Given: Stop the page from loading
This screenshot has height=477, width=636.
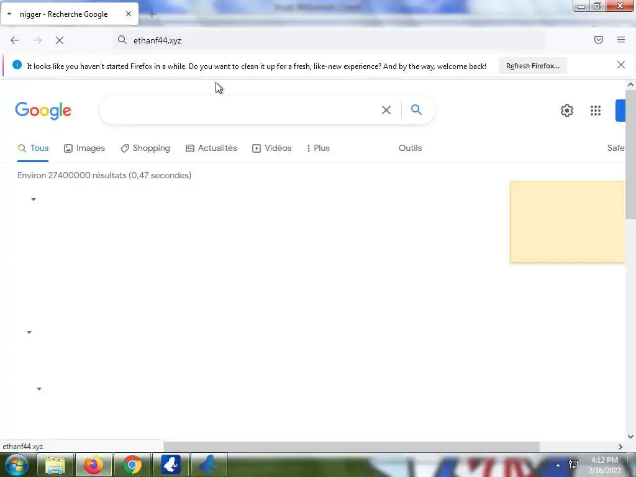Looking at the screenshot, I should [x=60, y=40].
